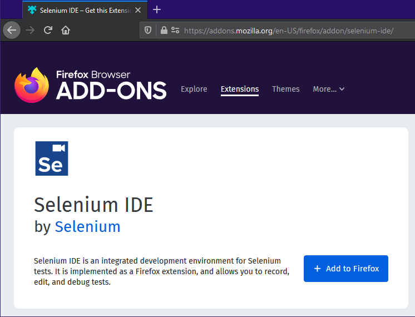Go to Explore section
The height and width of the screenshot is (317, 415).
(x=194, y=89)
